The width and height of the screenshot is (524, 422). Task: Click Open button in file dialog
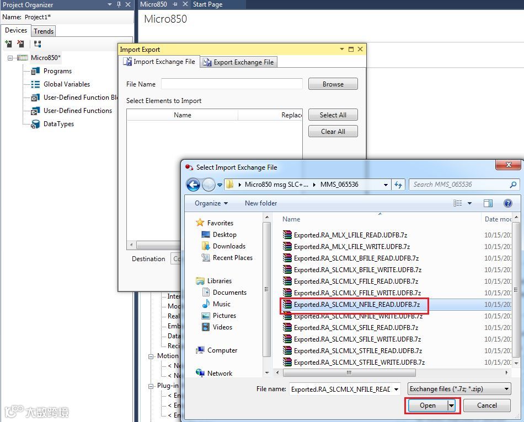(427, 405)
